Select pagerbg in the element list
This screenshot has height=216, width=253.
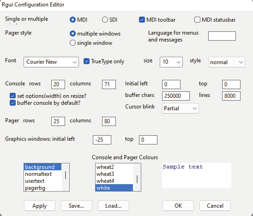click(x=42, y=188)
